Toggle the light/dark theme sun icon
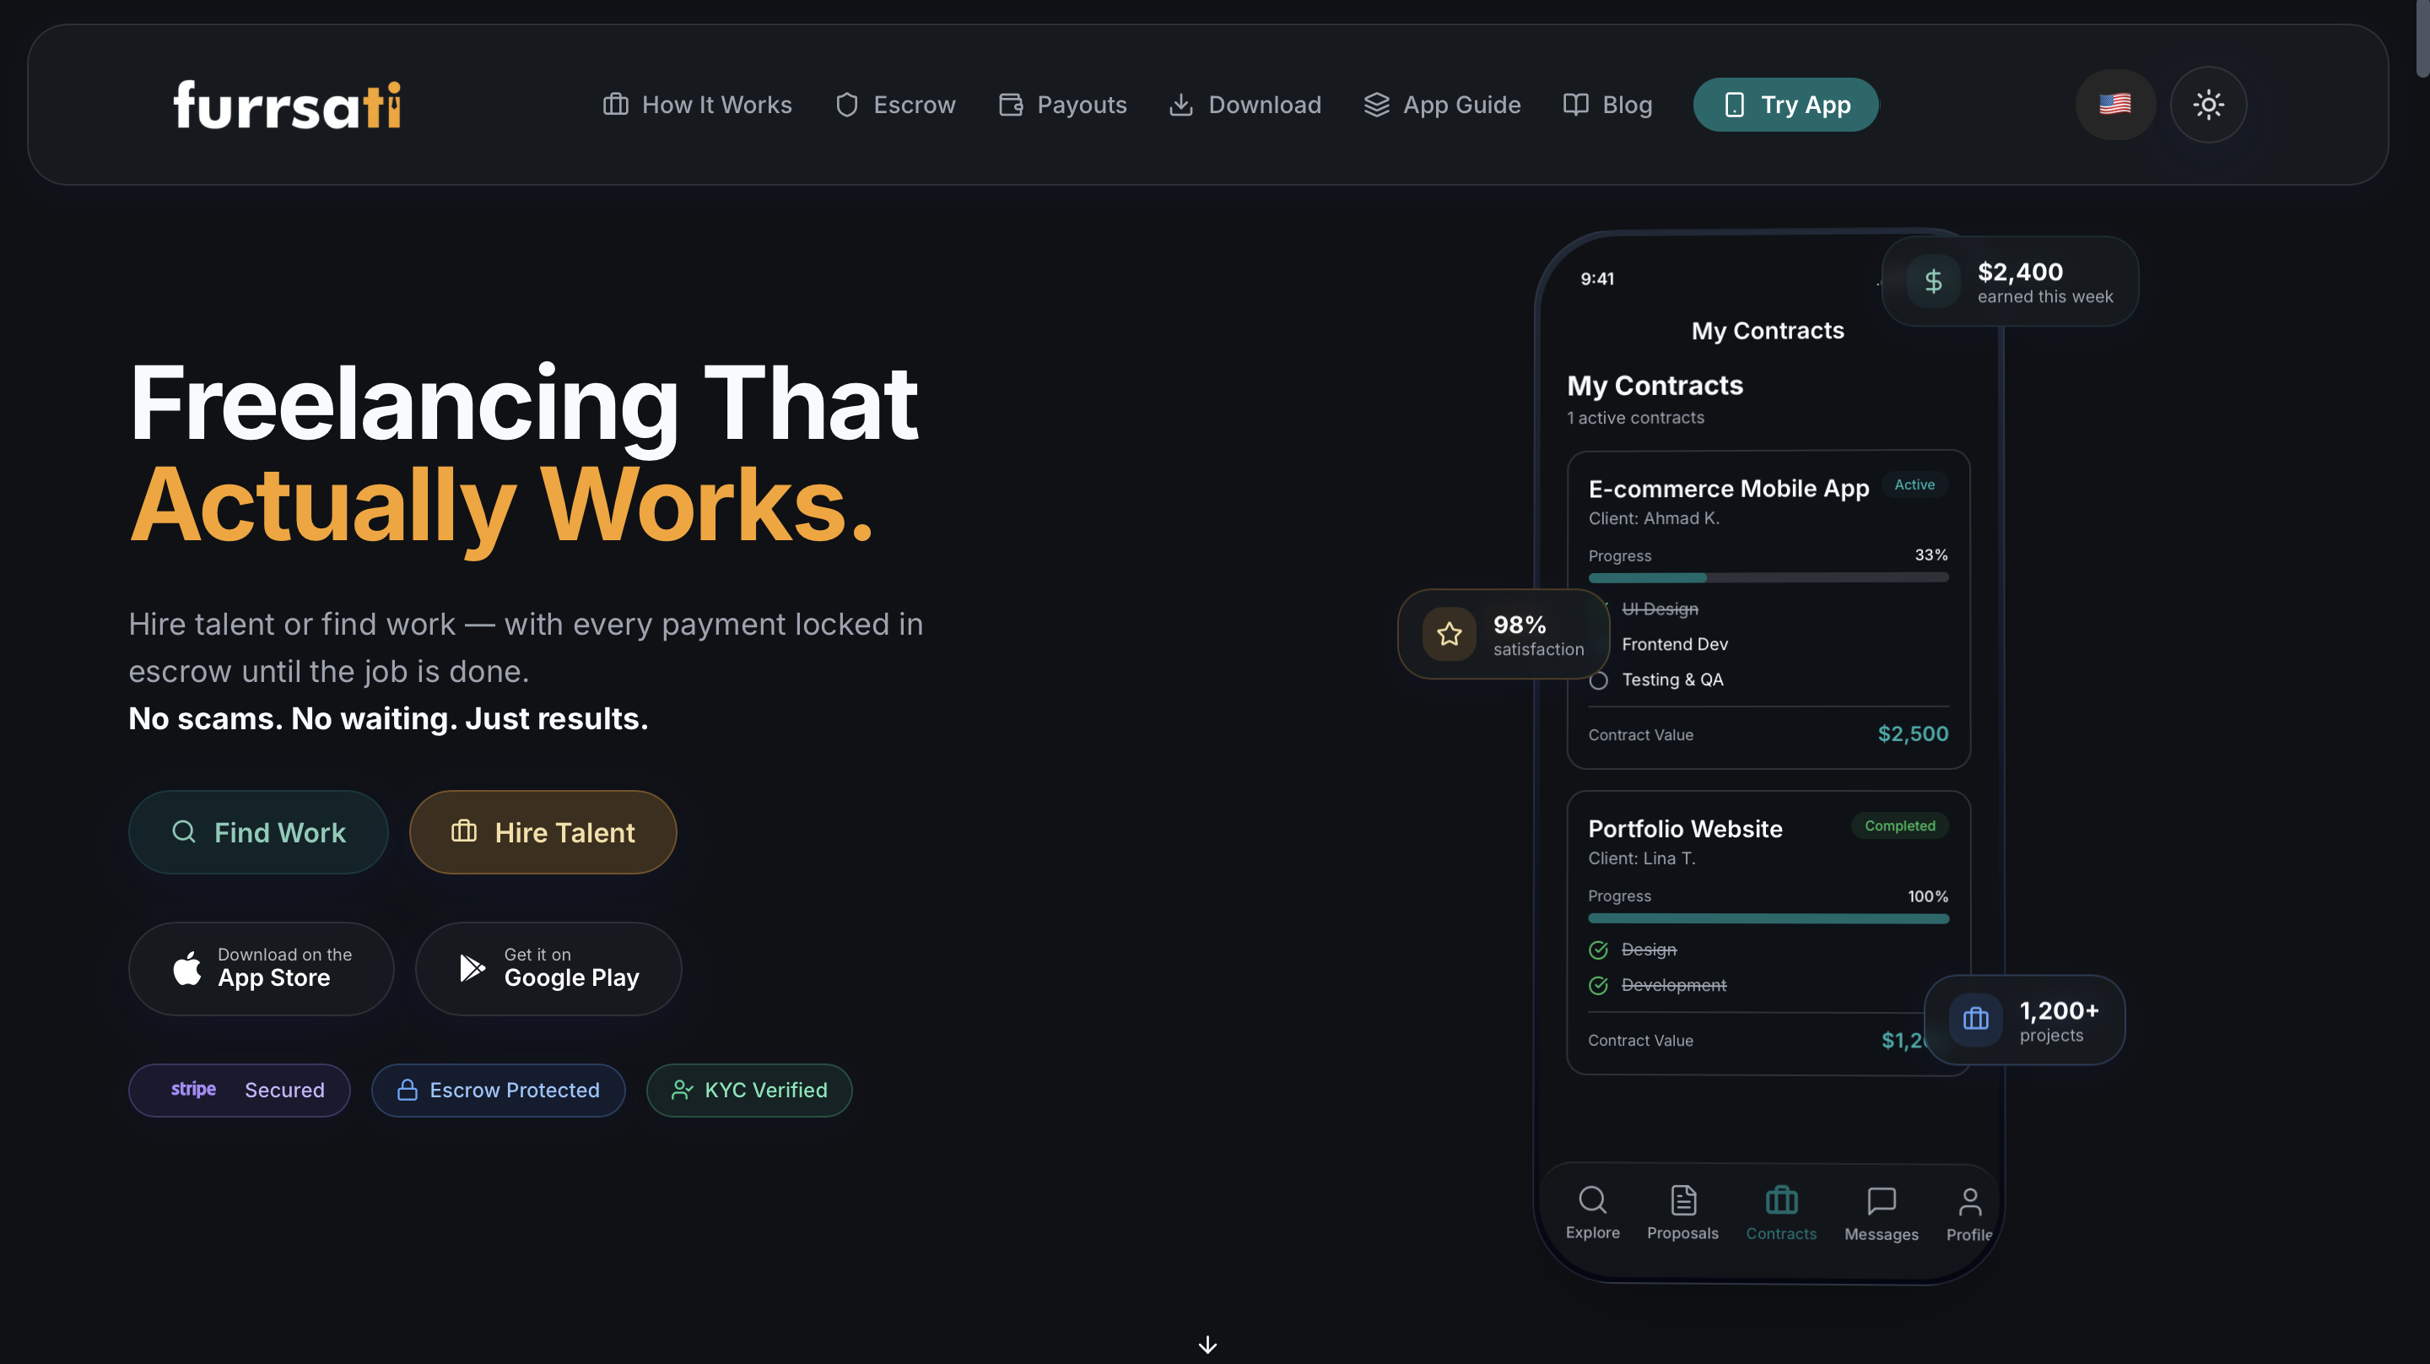2430x1364 pixels. tap(2208, 104)
